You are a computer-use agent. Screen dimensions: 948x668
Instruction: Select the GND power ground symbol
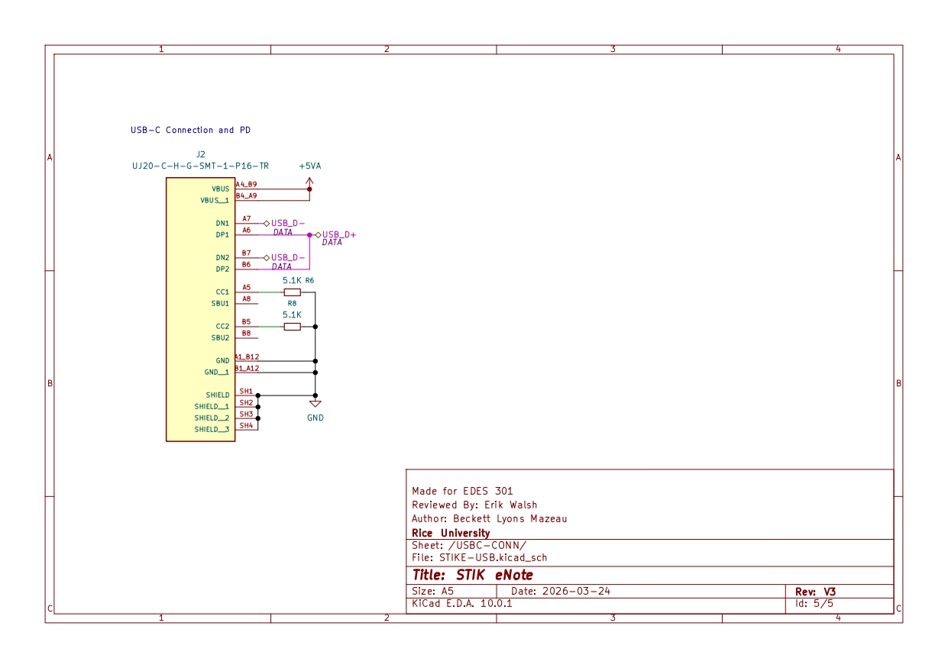(x=315, y=403)
